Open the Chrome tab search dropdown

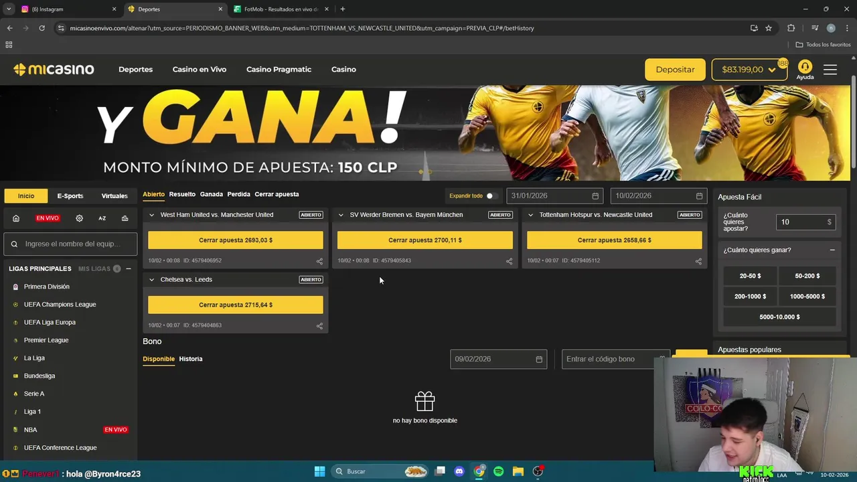point(9,9)
